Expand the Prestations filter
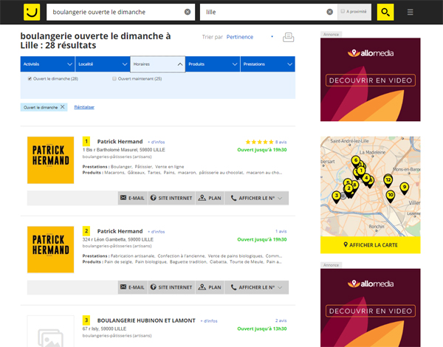Image resolution: width=443 pixels, height=347 pixels. coord(267,64)
